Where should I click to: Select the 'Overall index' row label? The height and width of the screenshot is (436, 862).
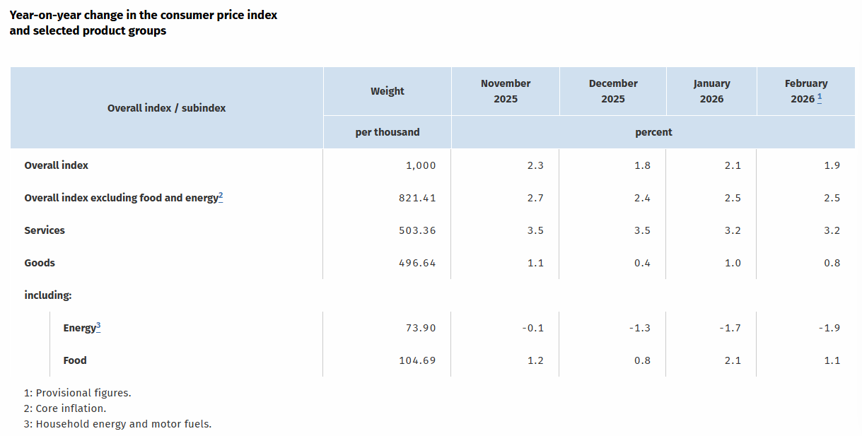(57, 165)
